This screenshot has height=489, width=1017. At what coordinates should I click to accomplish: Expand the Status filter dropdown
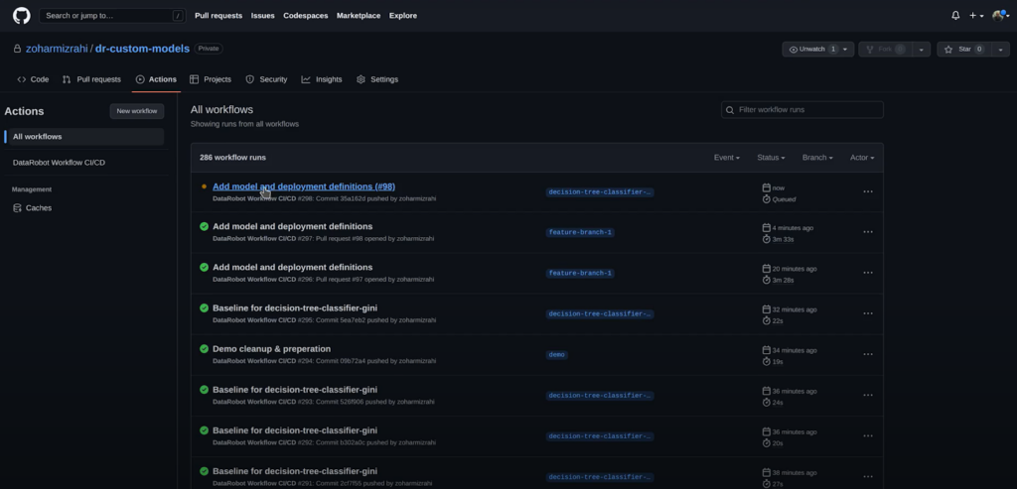coord(771,158)
